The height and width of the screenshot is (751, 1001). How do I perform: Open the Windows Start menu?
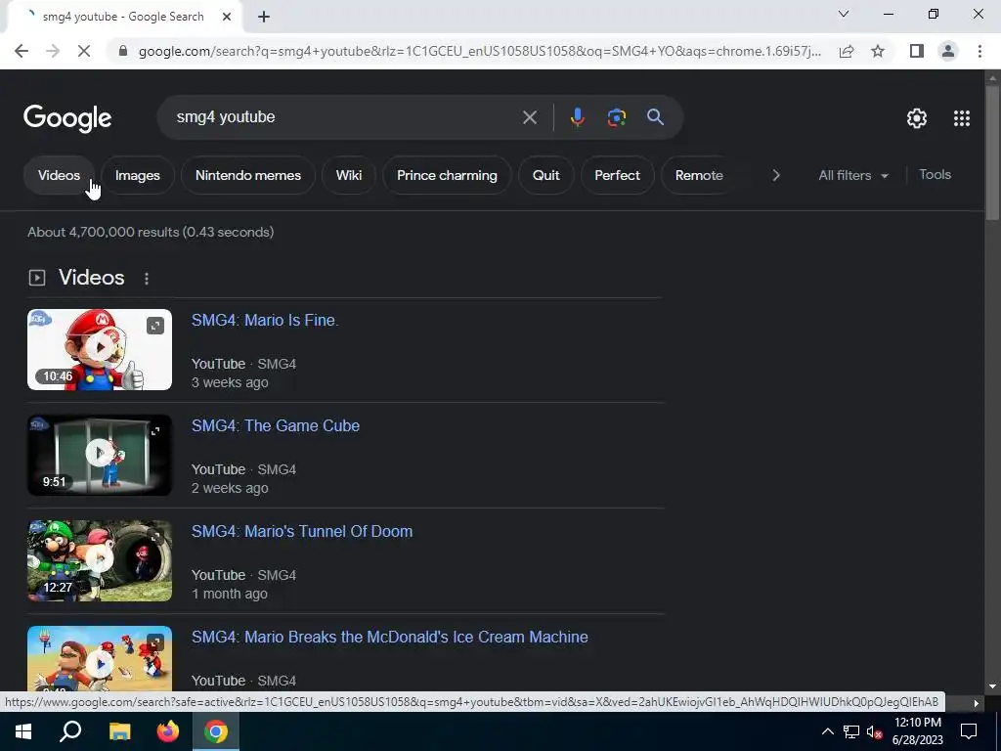point(22,731)
